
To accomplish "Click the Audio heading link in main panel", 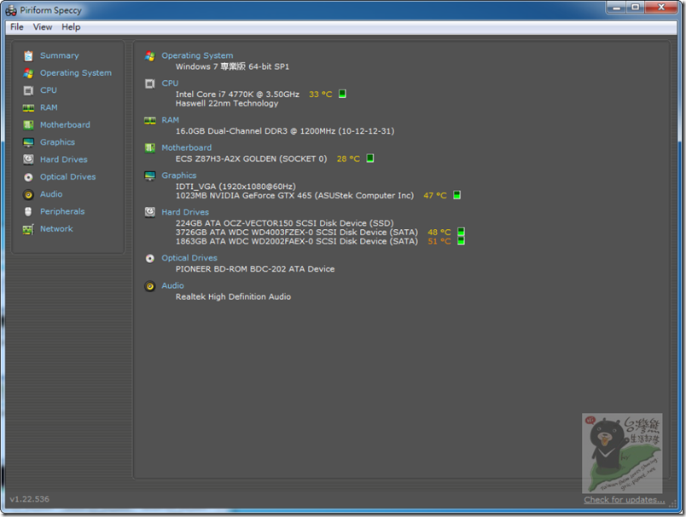I will 173,286.
